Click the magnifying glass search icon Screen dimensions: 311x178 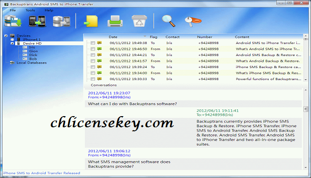coord(168,20)
